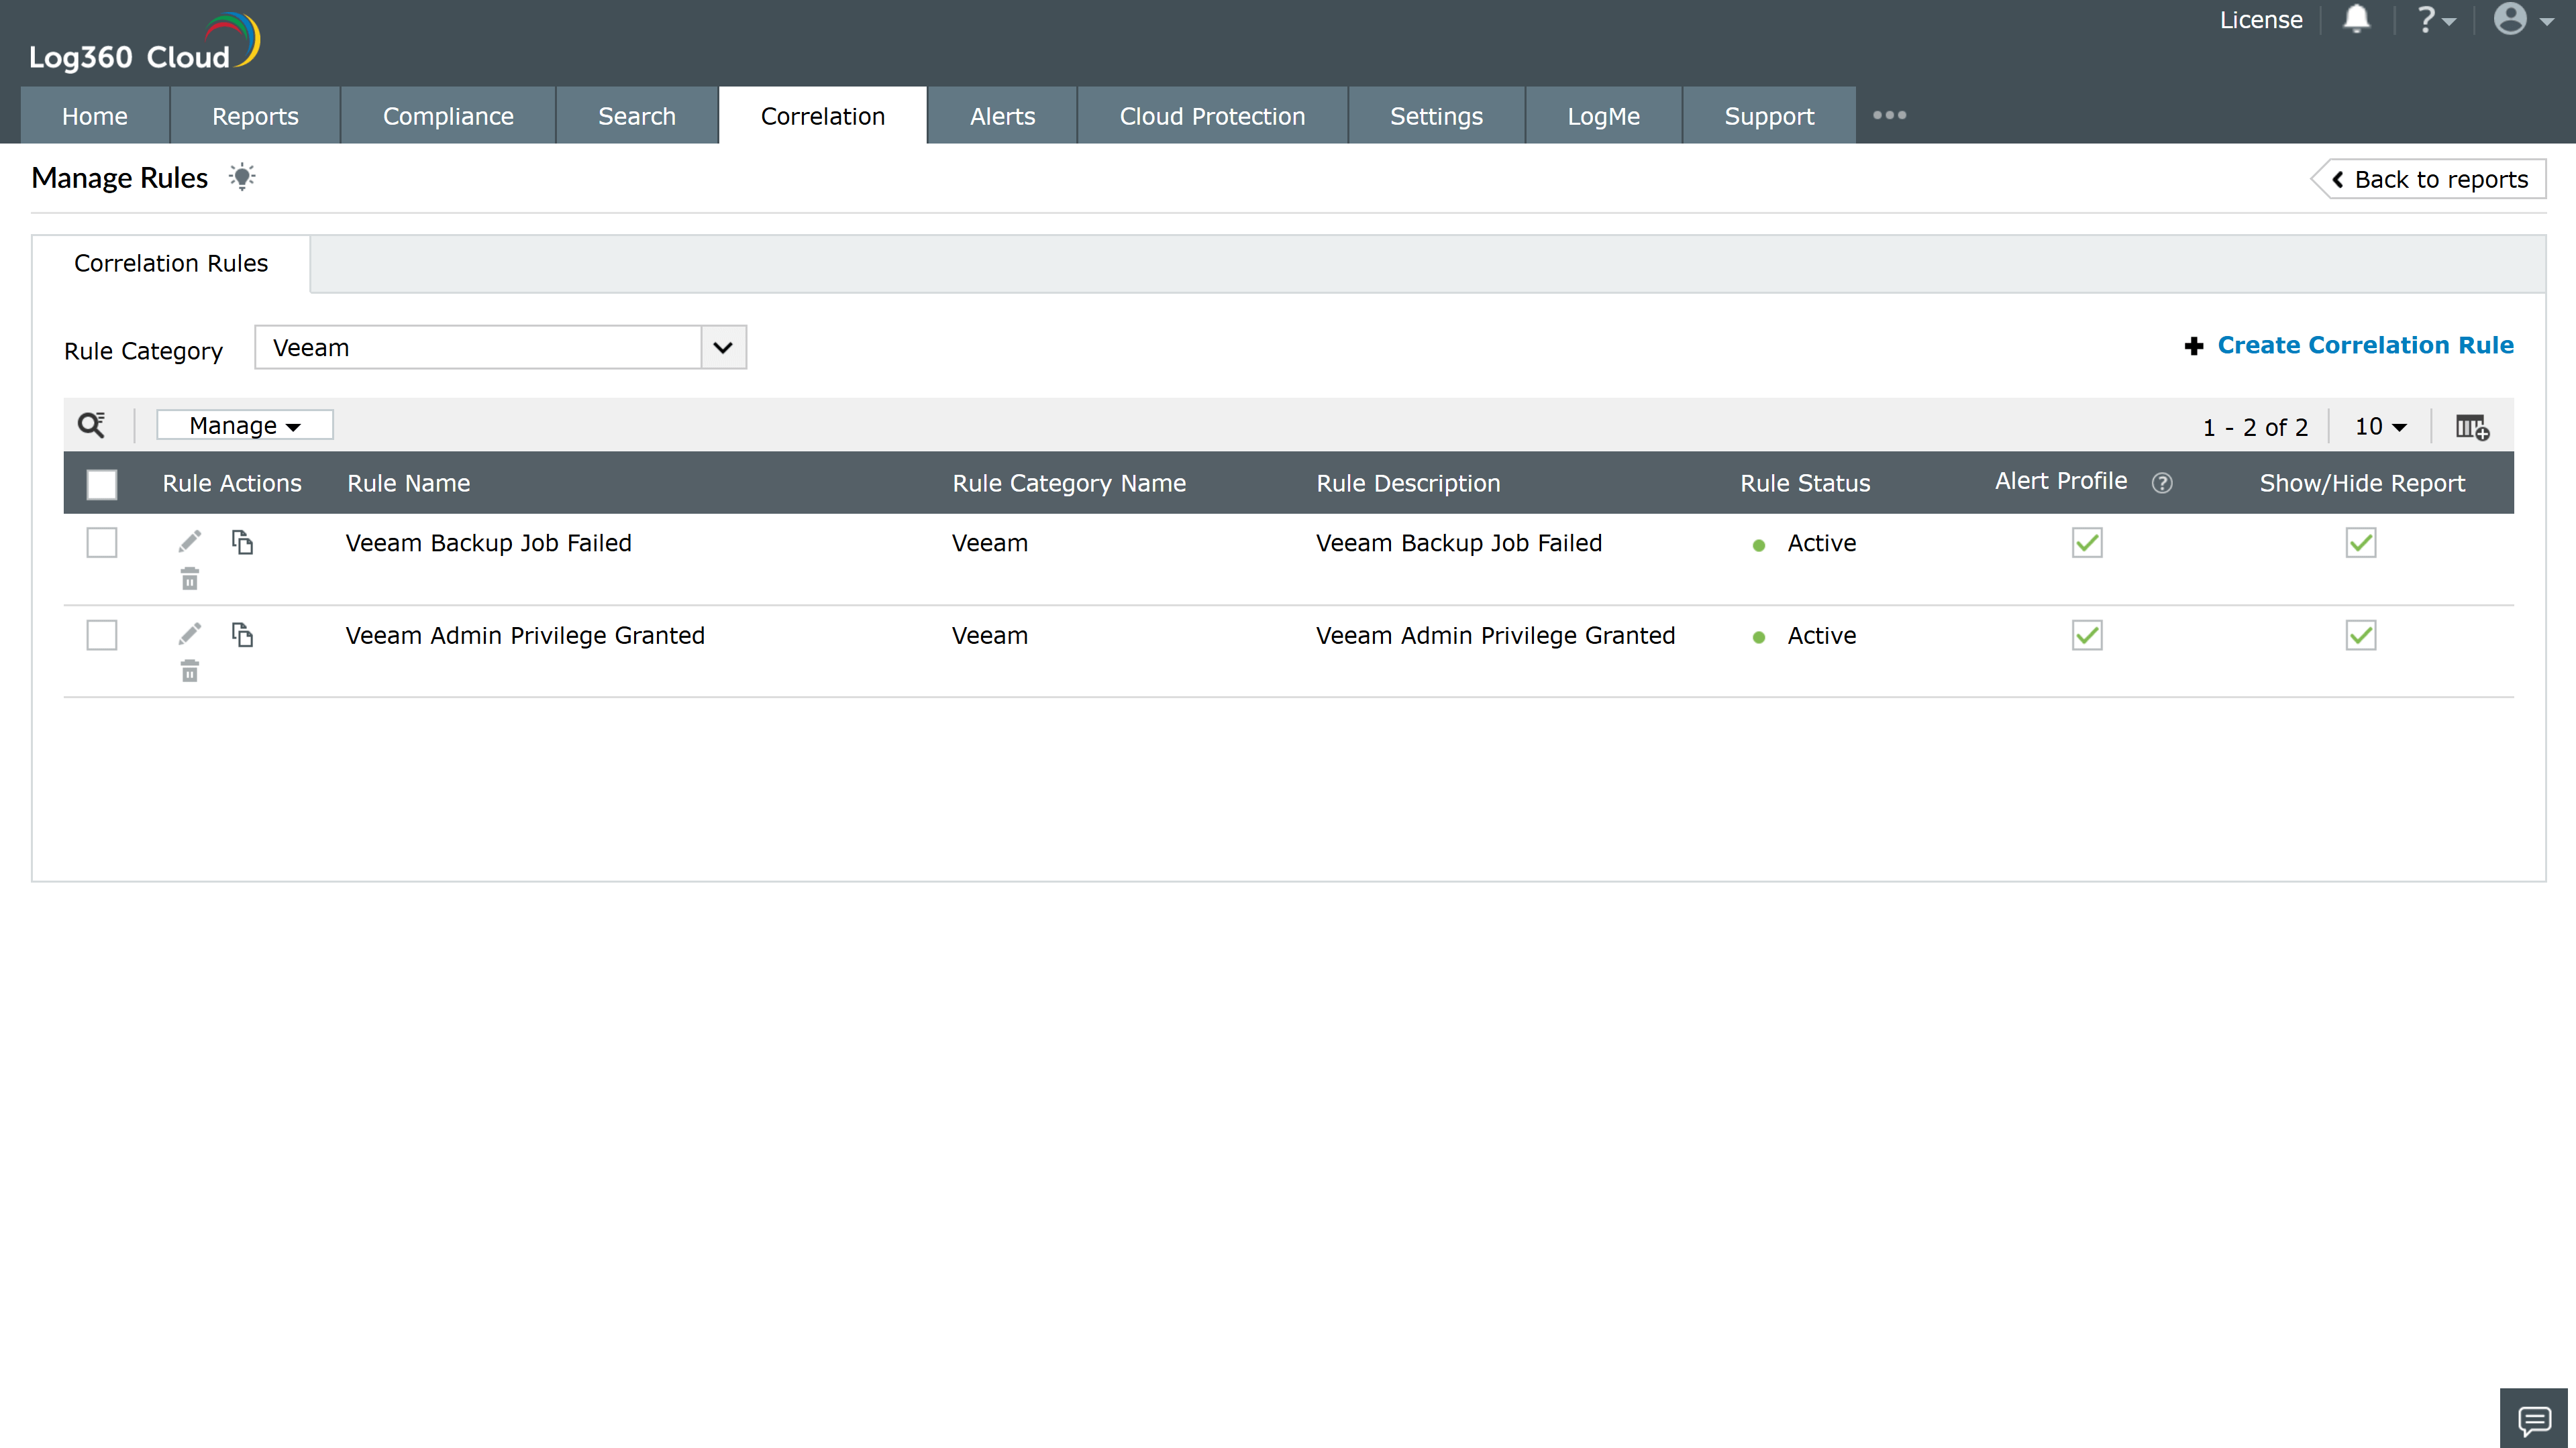Click the lightbulb beside Manage Rules

(242, 177)
